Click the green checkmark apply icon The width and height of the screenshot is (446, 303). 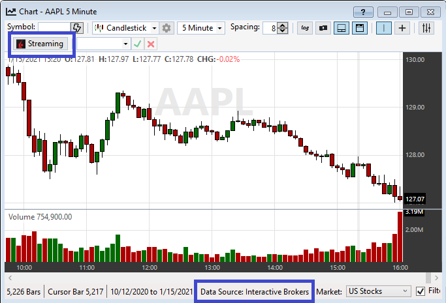(138, 44)
